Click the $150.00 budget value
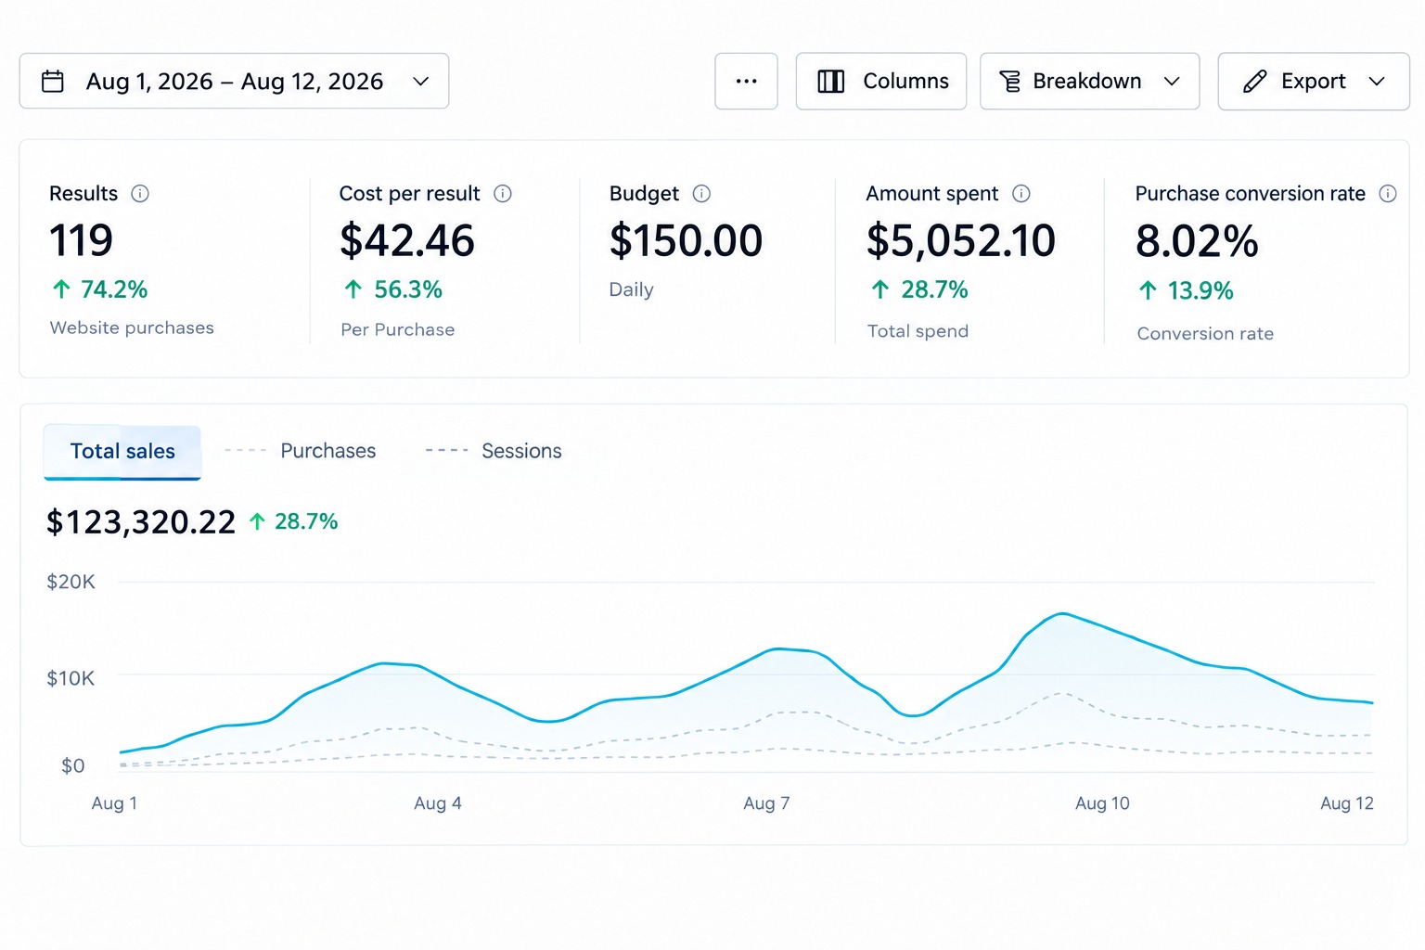Viewport: 1425px width, 950px height. pyautogui.click(x=686, y=241)
